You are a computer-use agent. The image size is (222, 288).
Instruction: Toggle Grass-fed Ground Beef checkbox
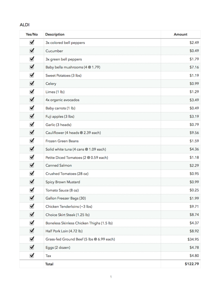[x=32, y=239]
